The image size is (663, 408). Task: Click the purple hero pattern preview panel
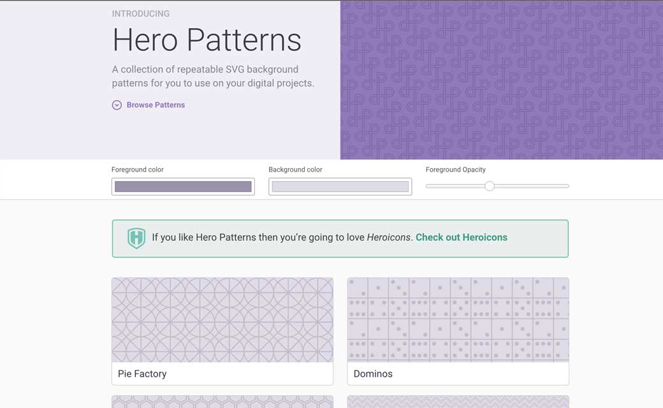coord(502,80)
